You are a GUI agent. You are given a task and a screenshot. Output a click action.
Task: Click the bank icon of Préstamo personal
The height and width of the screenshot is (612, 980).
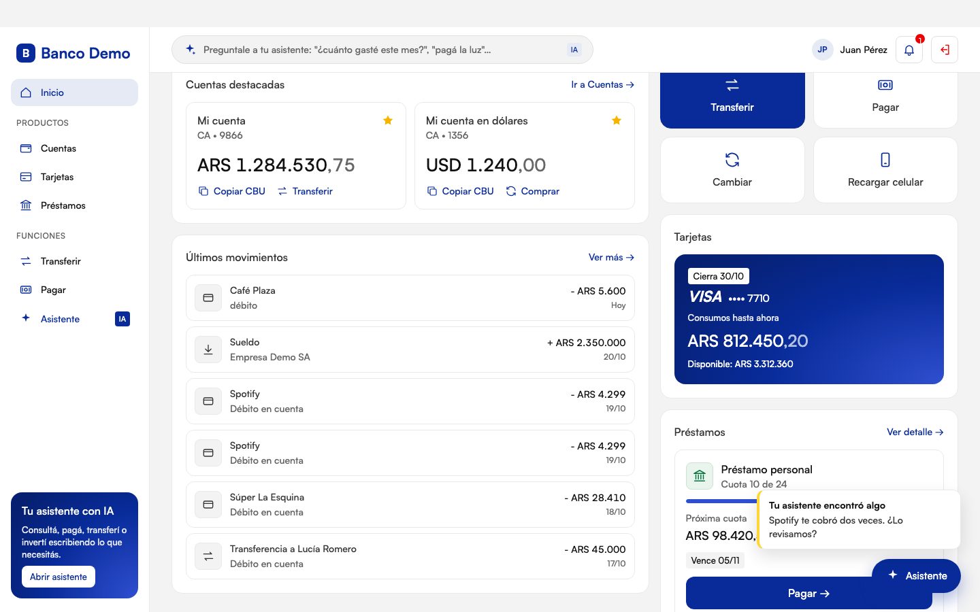click(700, 476)
